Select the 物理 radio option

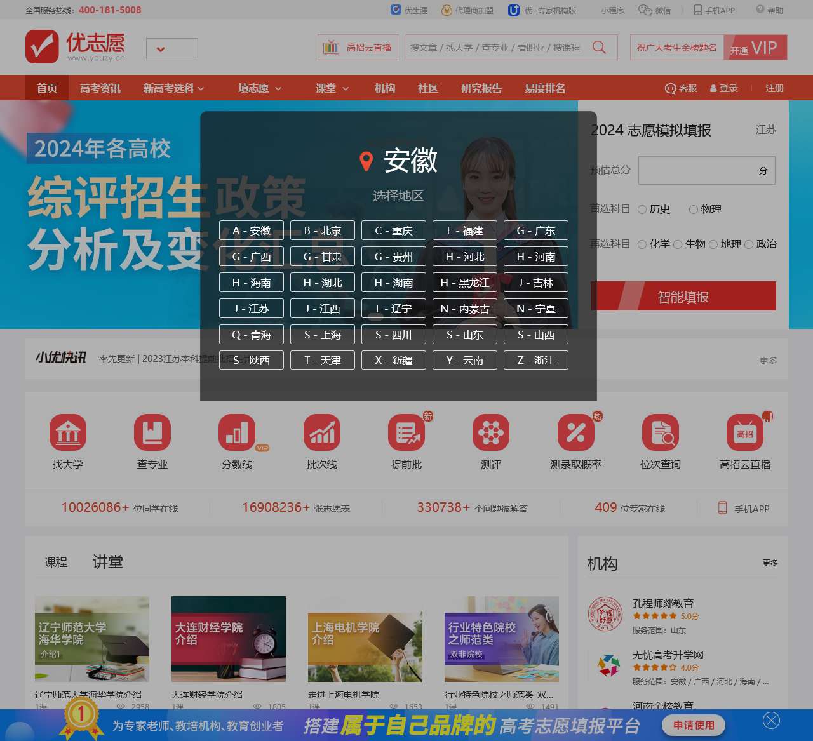coord(694,210)
